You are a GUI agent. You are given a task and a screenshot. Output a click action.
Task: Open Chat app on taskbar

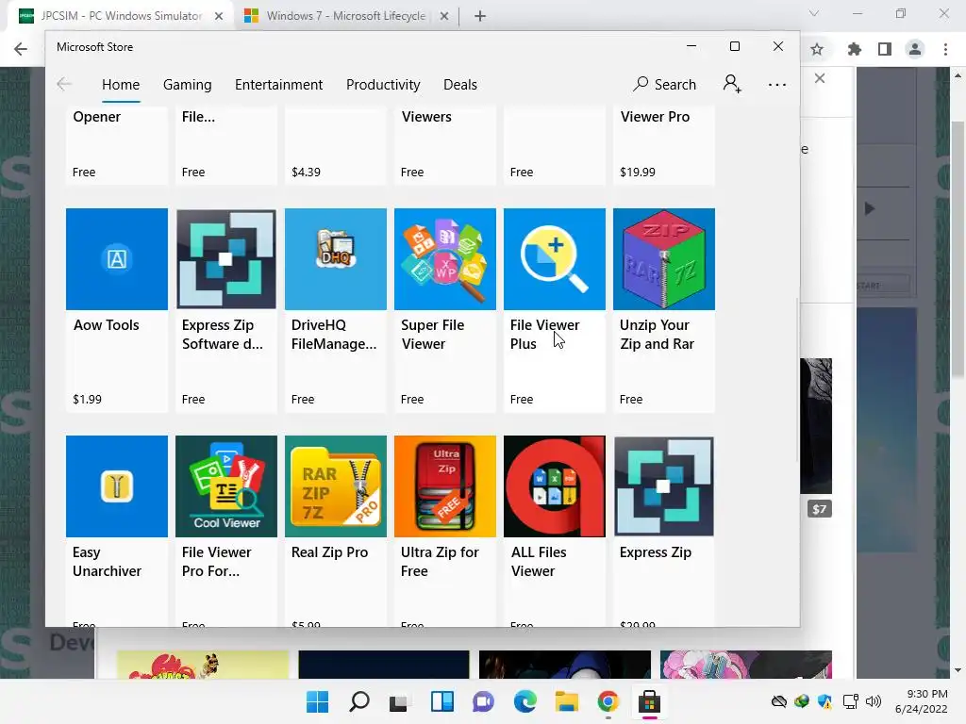coord(484,701)
